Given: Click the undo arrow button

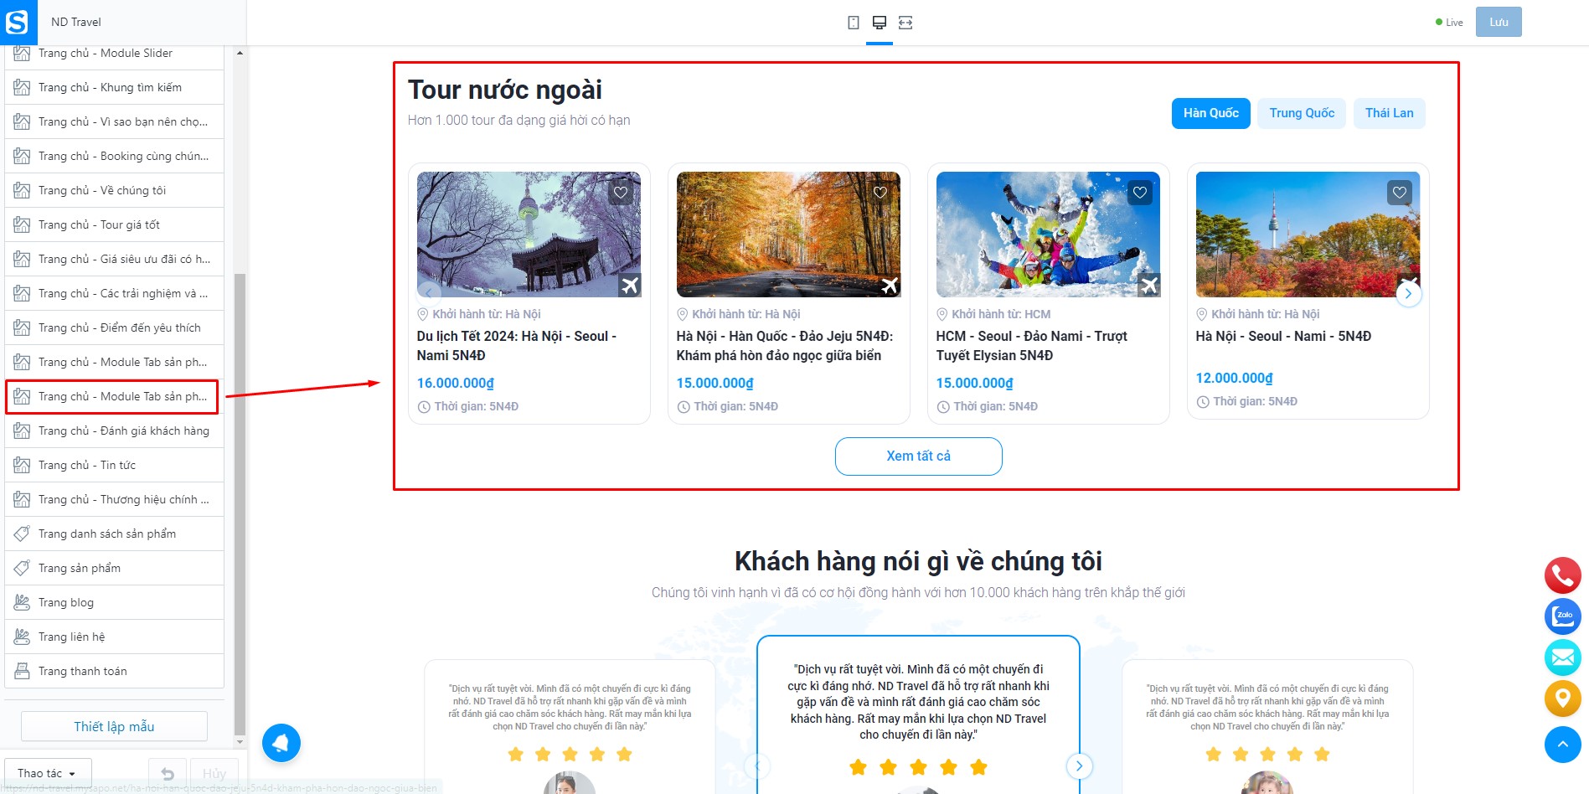Looking at the screenshot, I should 168,773.
